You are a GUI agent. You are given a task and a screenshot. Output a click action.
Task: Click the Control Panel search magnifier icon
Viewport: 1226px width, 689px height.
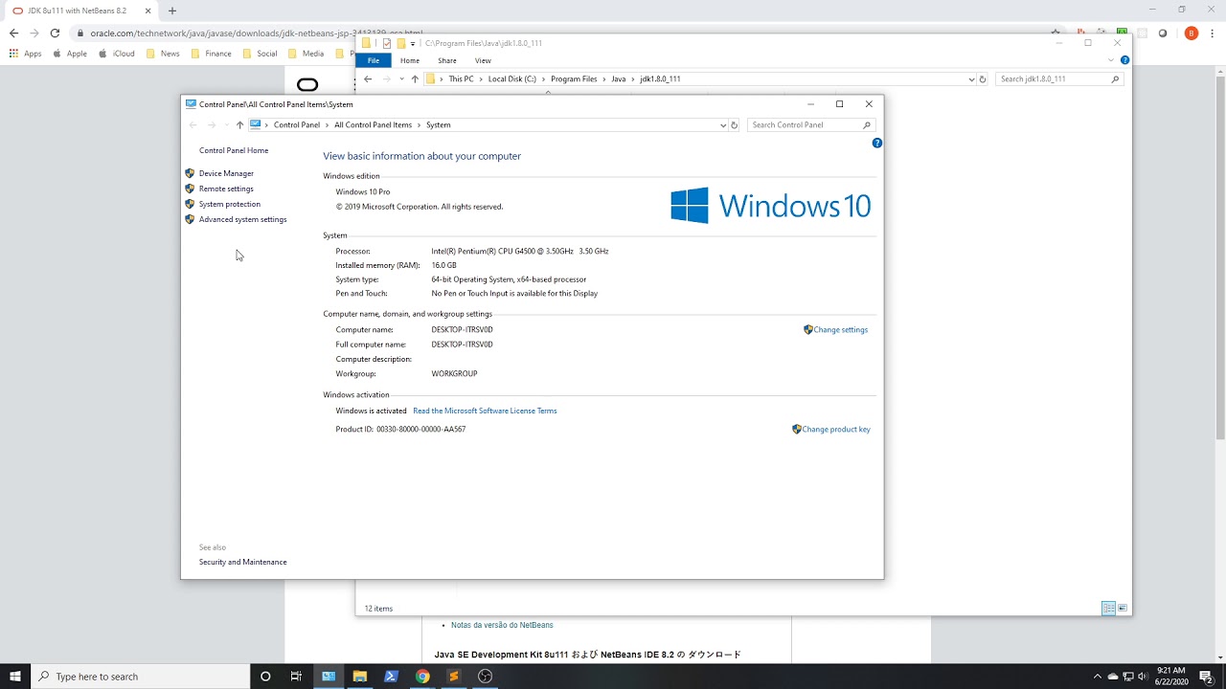(867, 124)
